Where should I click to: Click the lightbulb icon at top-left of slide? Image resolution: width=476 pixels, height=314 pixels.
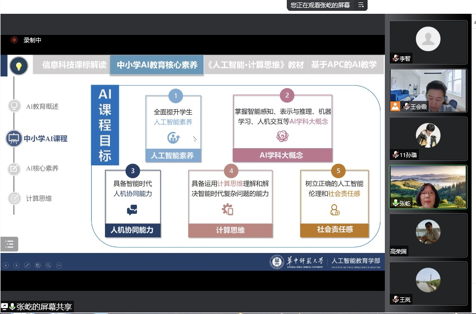19,65
